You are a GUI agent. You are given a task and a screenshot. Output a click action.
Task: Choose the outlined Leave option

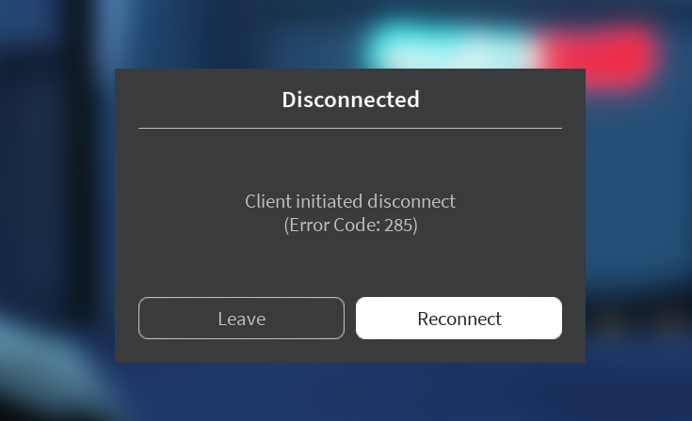pyautogui.click(x=241, y=318)
